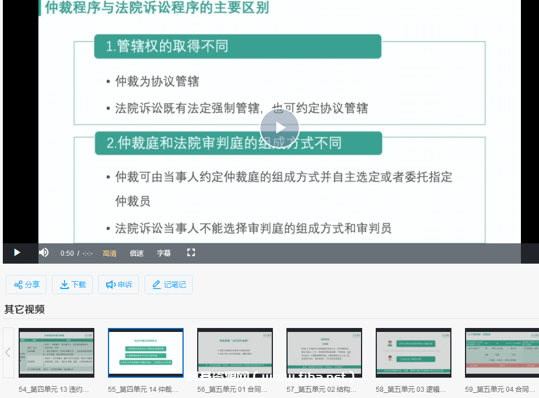The height and width of the screenshot is (398, 539).
Task: Open video thumbnail 59_第五单元 04
Action: click(502, 353)
